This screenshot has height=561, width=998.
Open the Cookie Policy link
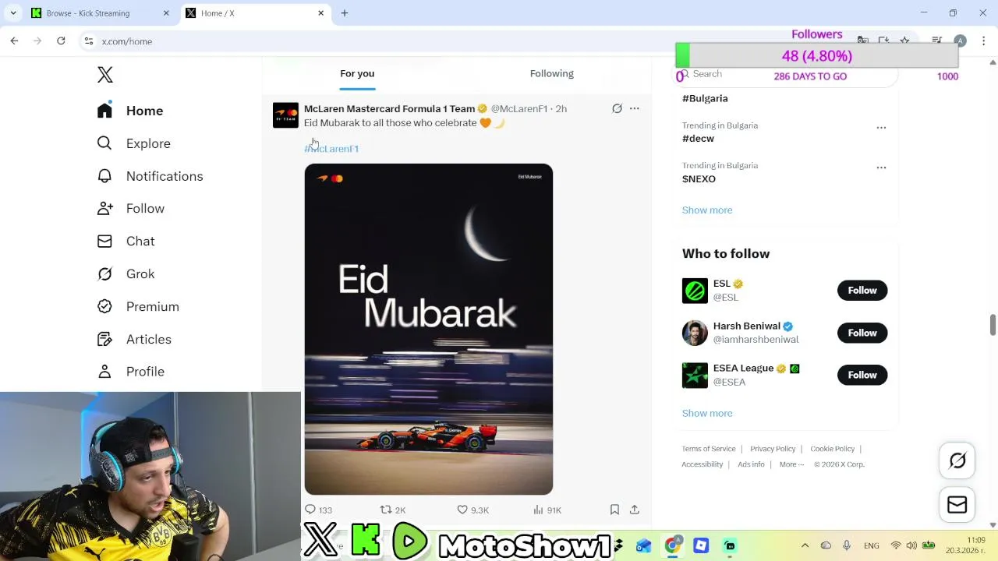tap(833, 449)
